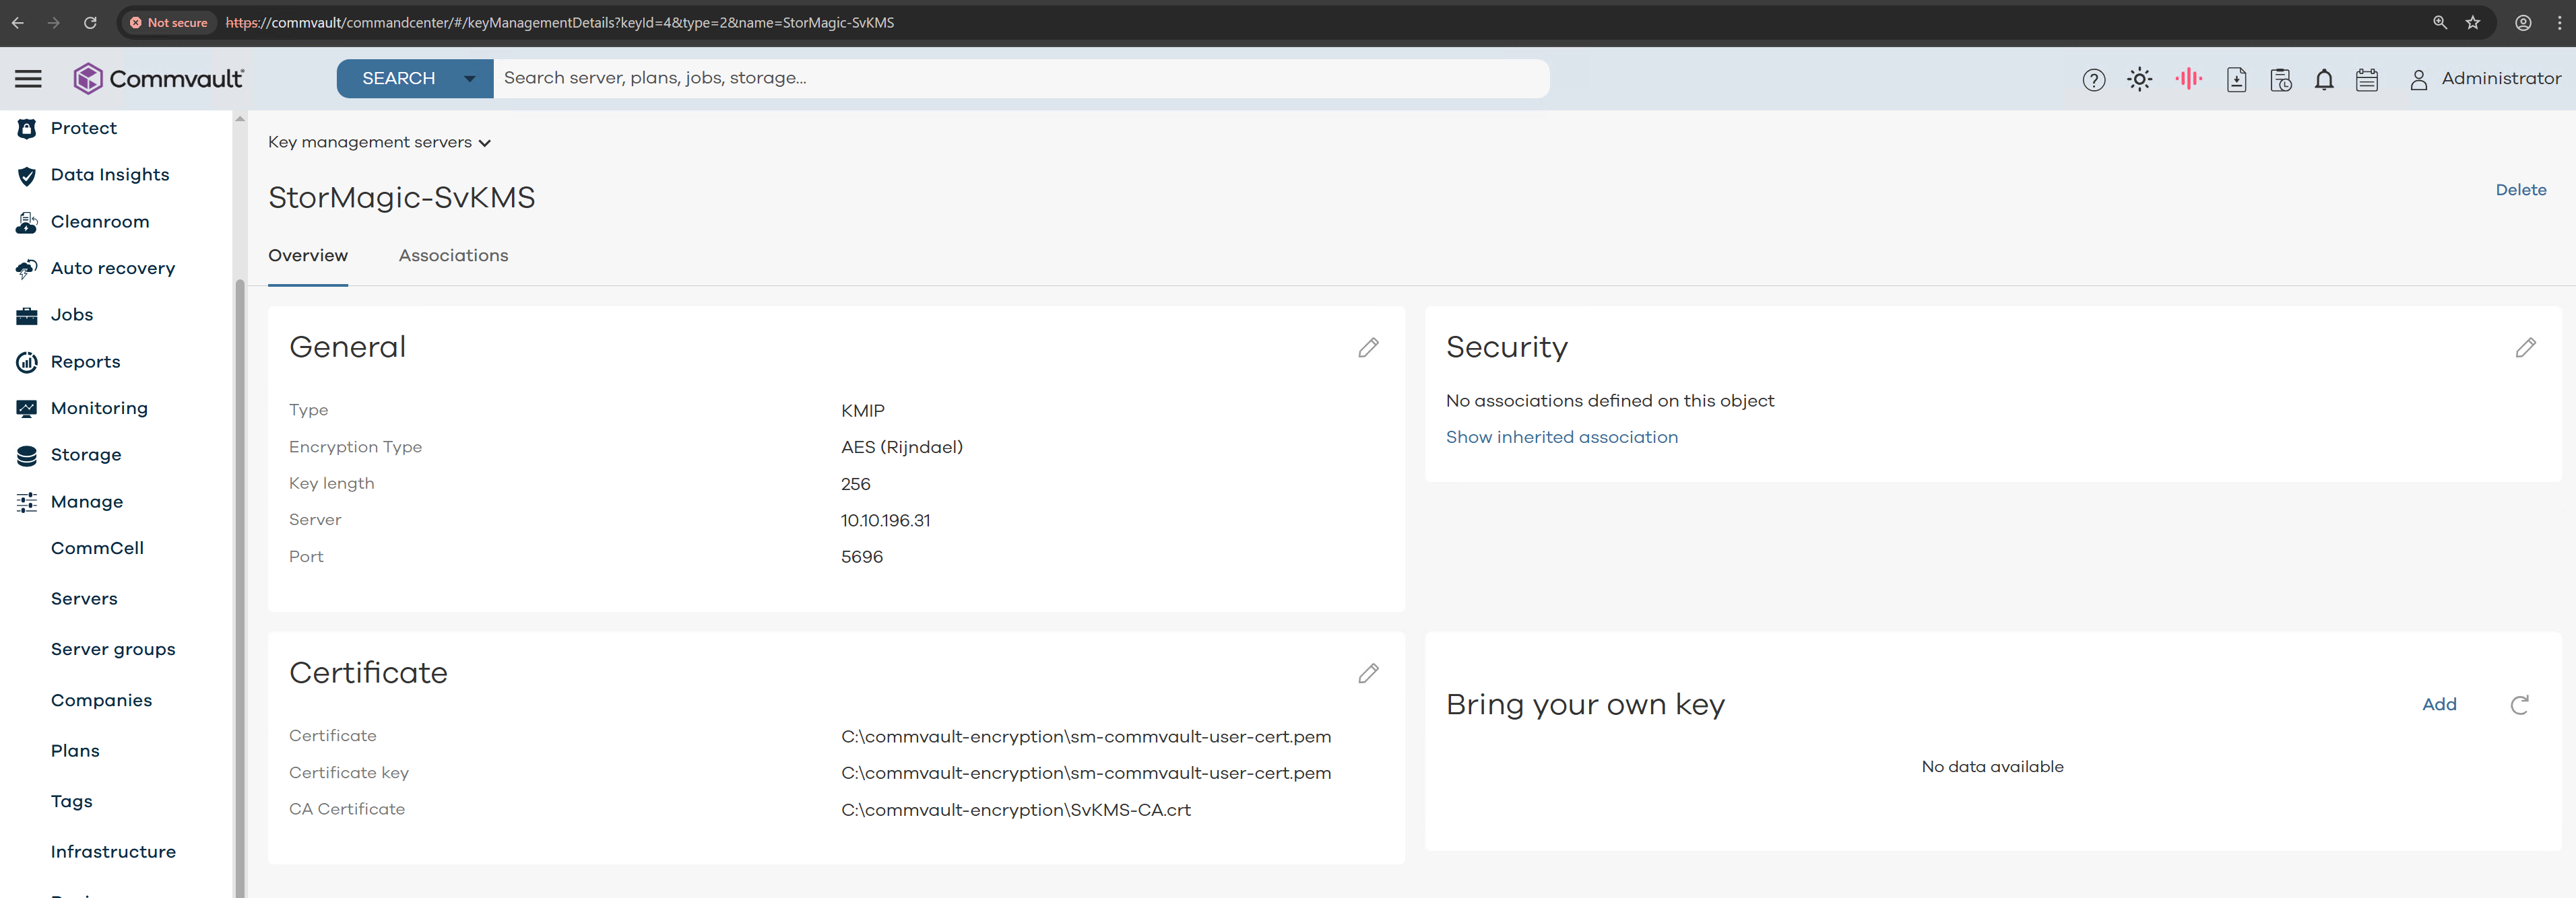Open the browser profile icon
The image size is (2576, 898).
[2523, 22]
